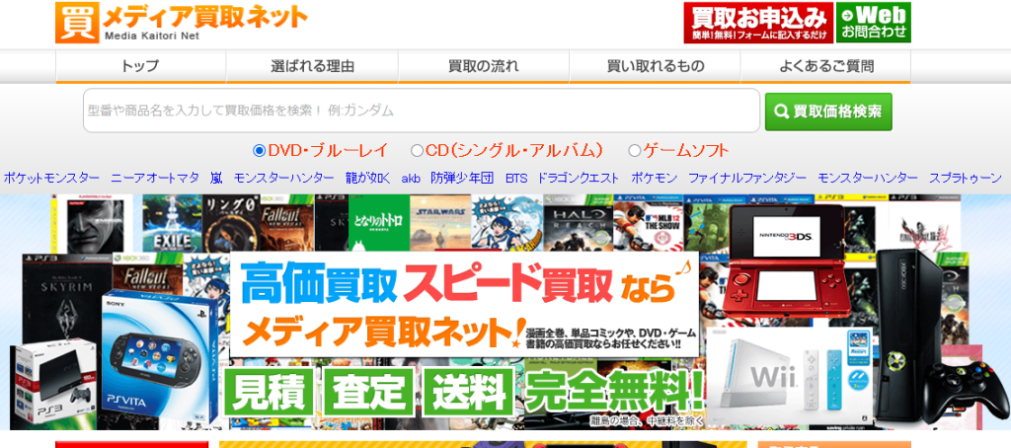
Task: Click the ポケモン keyword link
Action: tap(654, 178)
